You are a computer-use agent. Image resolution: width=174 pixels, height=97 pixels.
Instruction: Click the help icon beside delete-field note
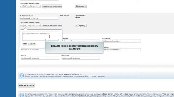[x=22, y=75]
